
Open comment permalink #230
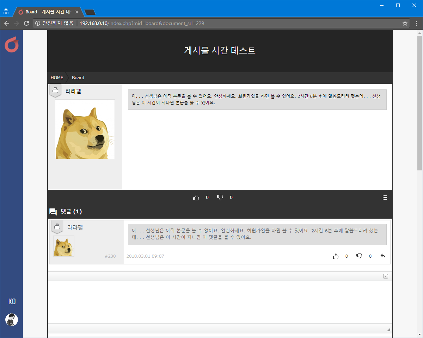[x=110, y=256]
